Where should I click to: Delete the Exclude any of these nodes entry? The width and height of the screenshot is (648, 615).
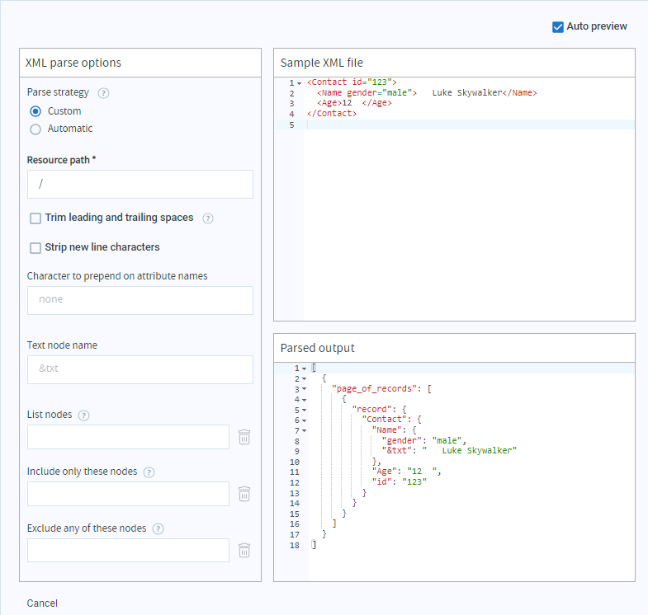pyautogui.click(x=244, y=550)
